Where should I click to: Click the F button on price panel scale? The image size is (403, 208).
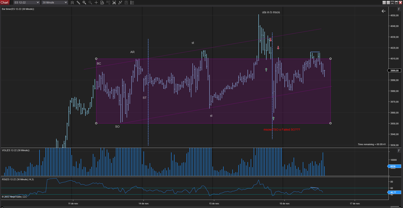point(398,9)
